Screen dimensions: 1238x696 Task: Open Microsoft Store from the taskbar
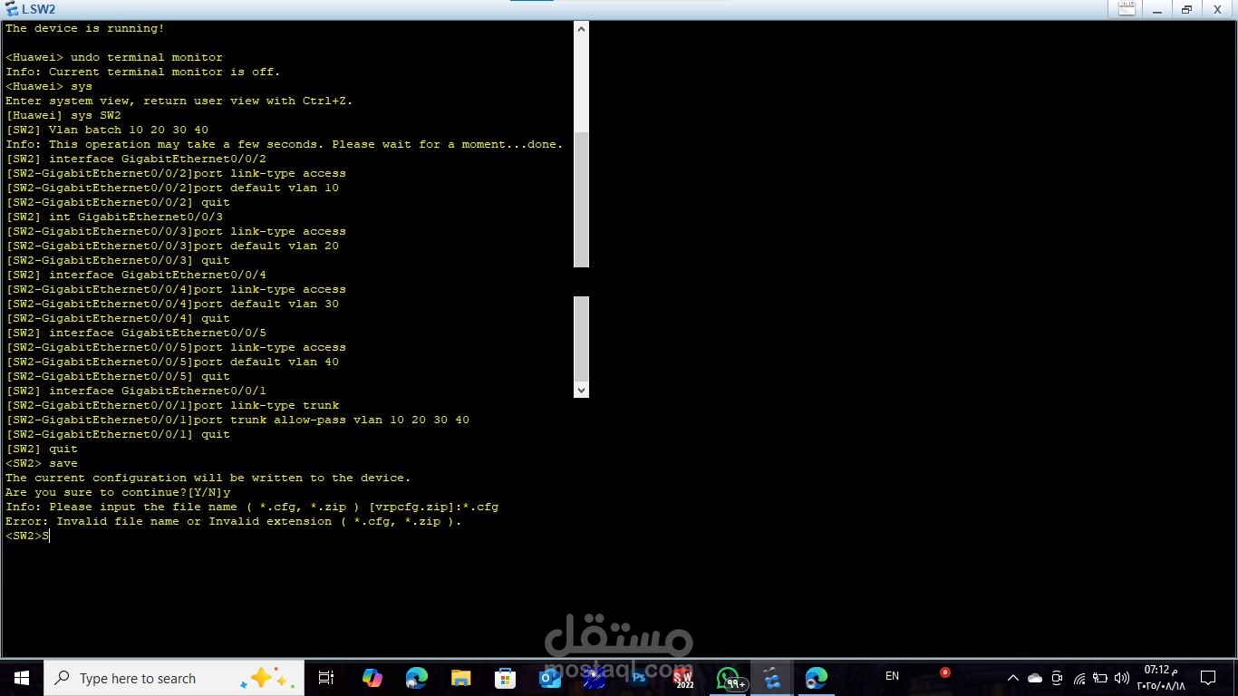[505, 678]
